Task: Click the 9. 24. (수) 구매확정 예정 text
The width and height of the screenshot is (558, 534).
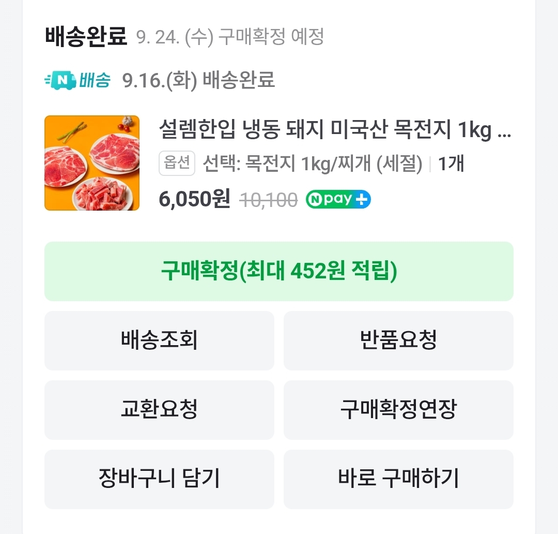Action: 230,37
